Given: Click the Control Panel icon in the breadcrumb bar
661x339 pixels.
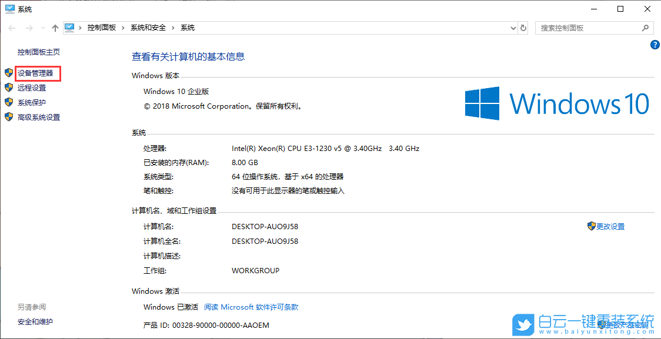Looking at the screenshot, I should pos(69,27).
